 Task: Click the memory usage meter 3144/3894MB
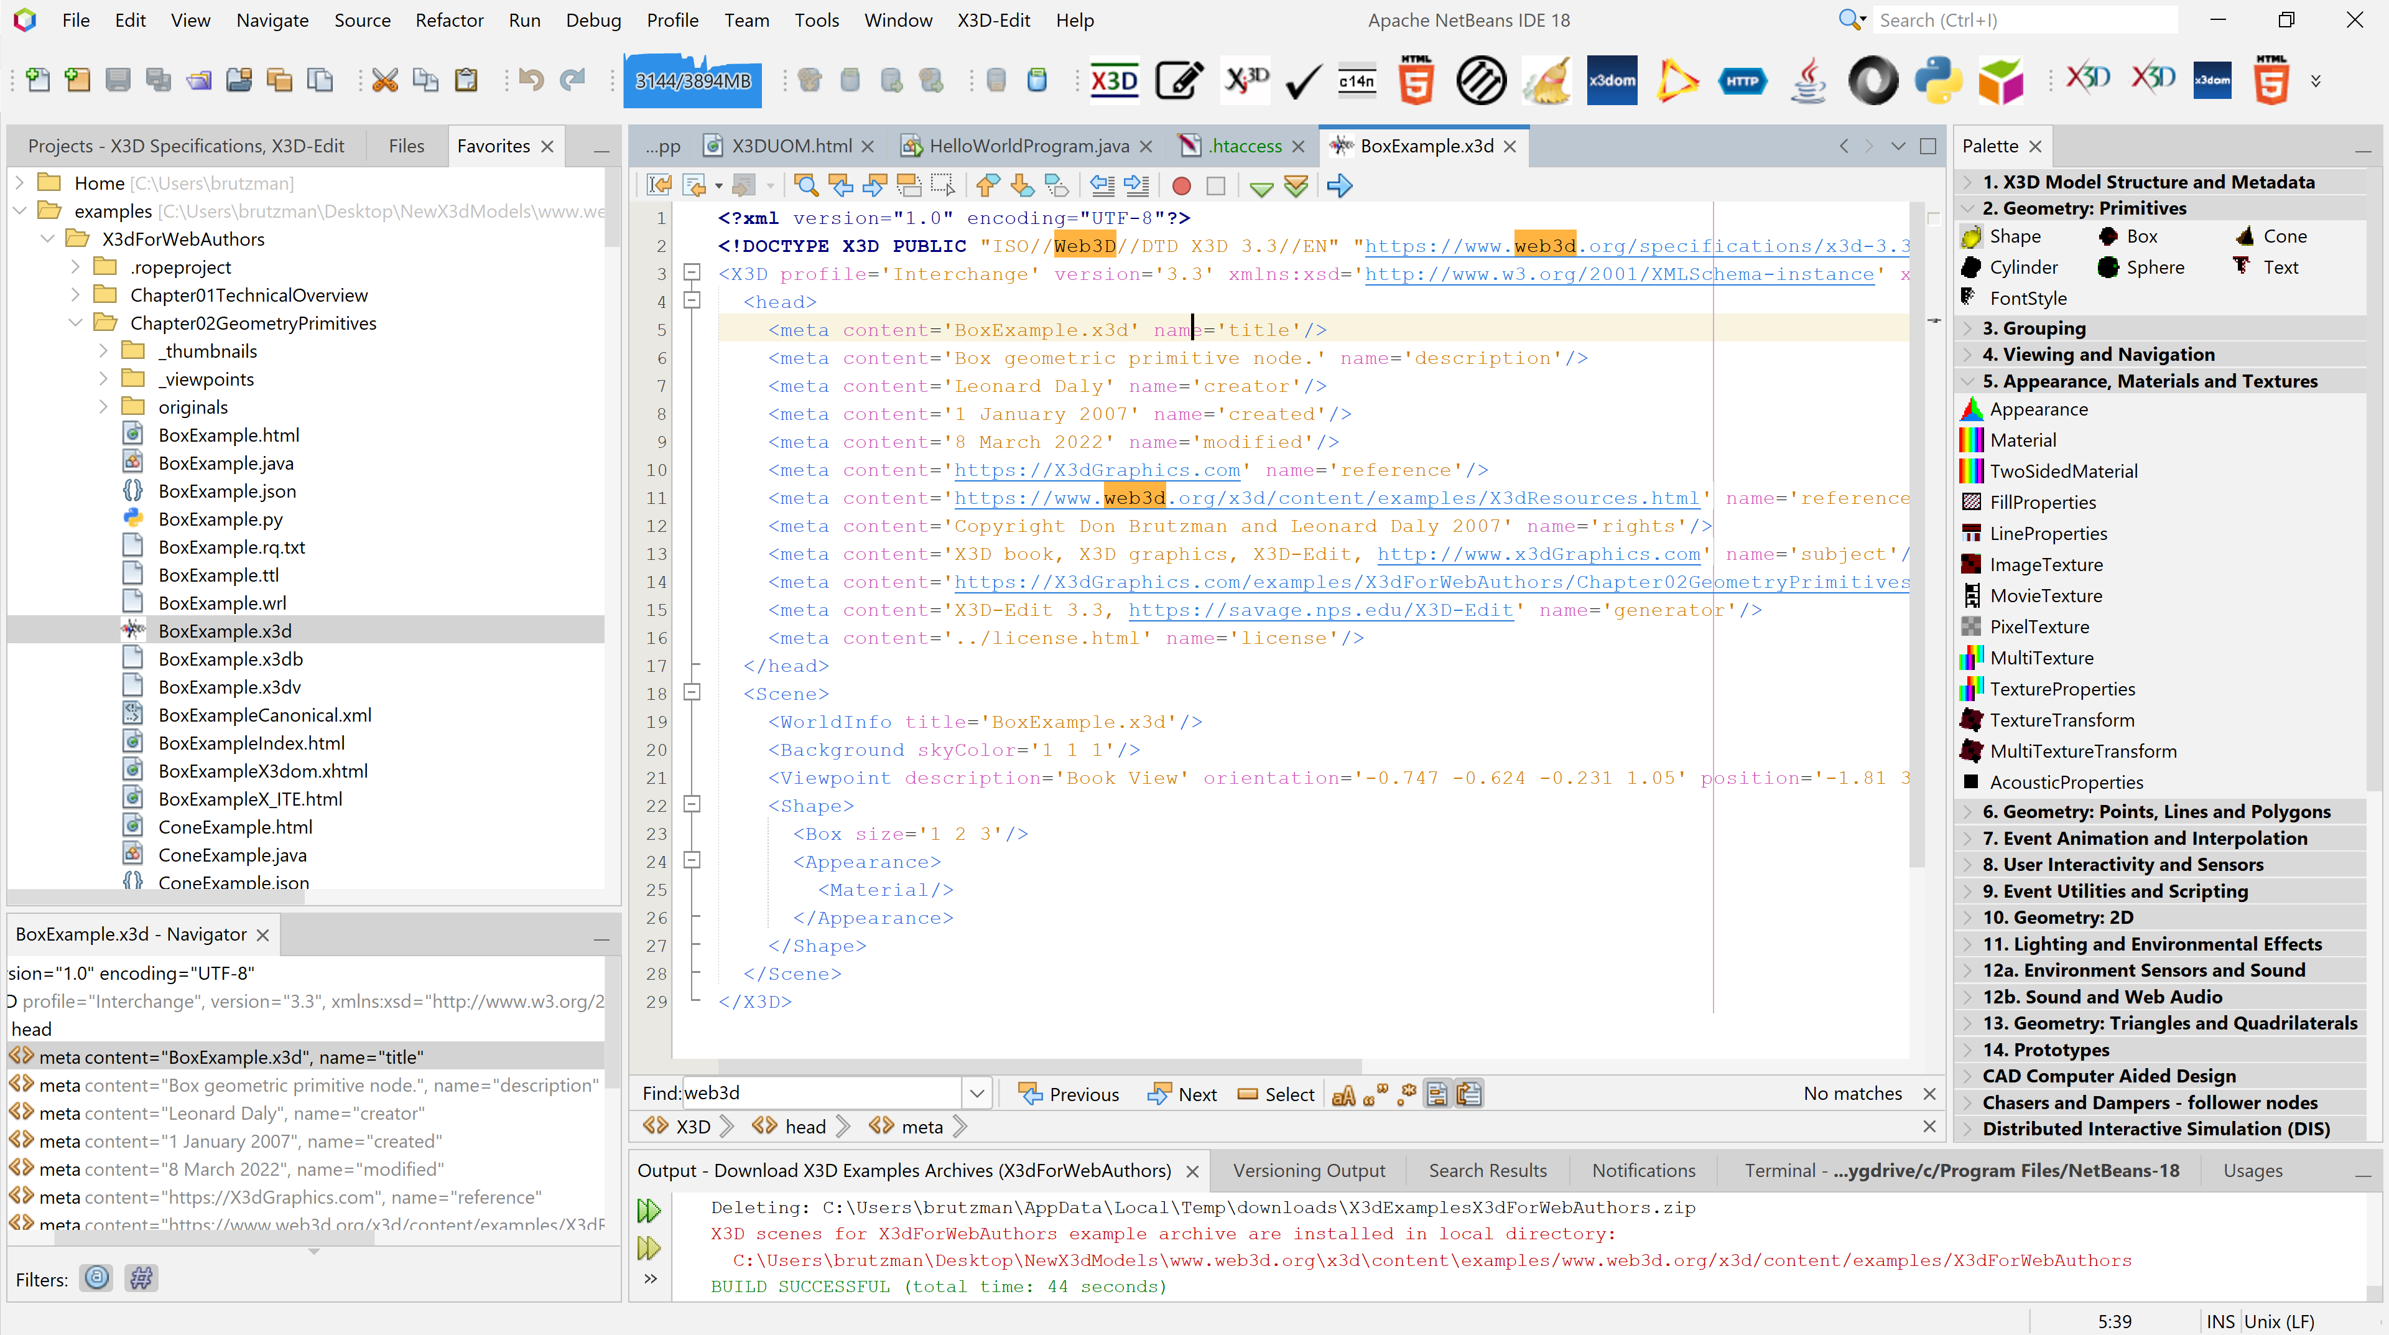692,81
